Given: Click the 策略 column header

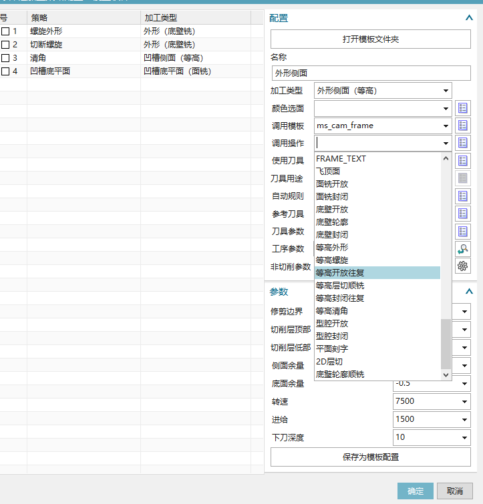Looking at the screenshot, I should [x=84, y=17].
